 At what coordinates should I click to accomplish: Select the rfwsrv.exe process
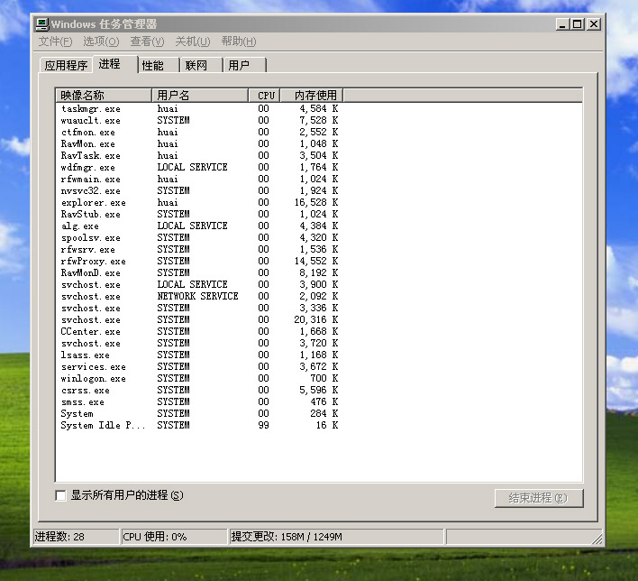click(199, 250)
